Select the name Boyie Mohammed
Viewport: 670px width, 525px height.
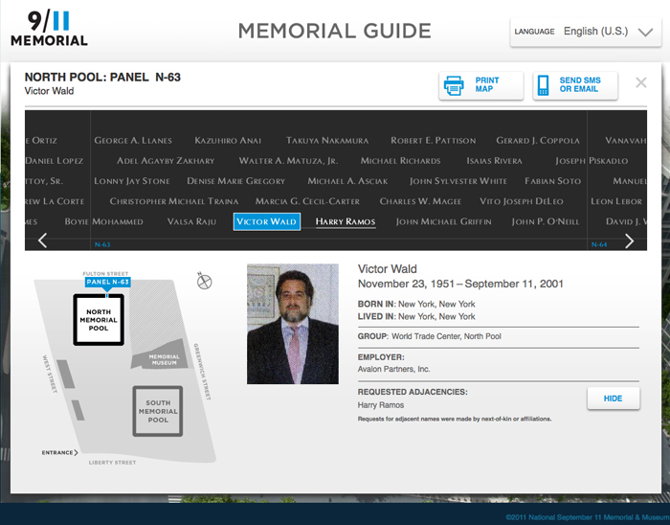pos(103,221)
